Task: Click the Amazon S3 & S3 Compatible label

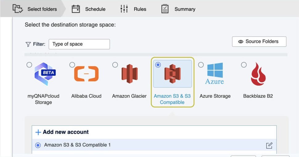Action: coord(172,99)
